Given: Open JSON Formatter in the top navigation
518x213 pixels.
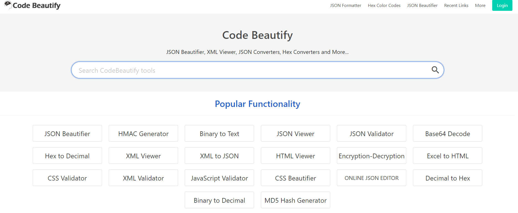Looking at the screenshot, I should pos(346,6).
